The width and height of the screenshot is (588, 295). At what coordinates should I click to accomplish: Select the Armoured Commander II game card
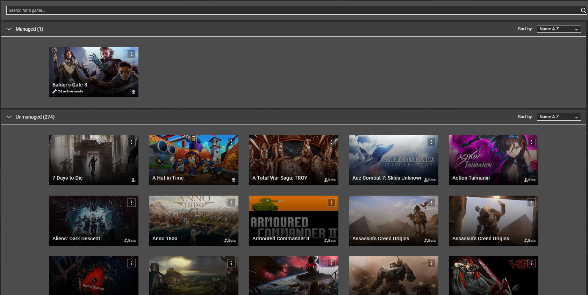click(294, 221)
